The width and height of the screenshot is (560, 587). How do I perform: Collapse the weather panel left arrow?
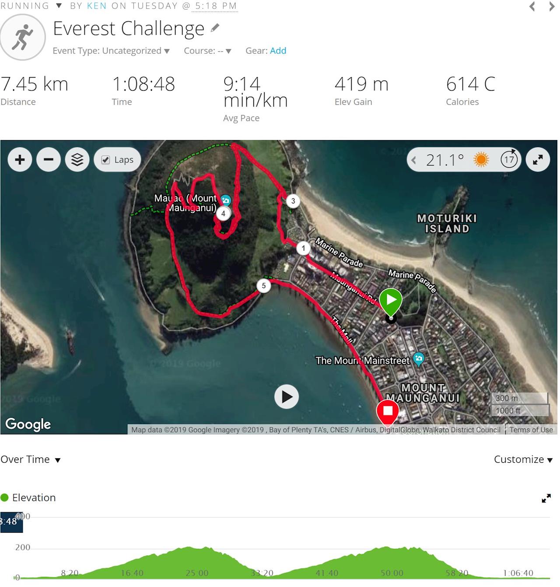413,160
